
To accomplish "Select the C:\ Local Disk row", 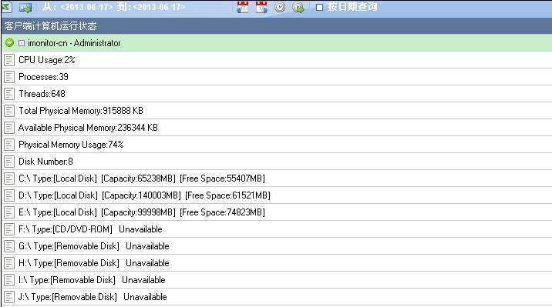I will click(x=277, y=178).
